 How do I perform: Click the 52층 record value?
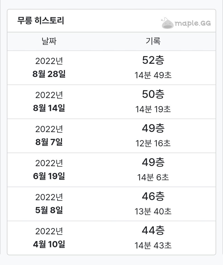153,60
